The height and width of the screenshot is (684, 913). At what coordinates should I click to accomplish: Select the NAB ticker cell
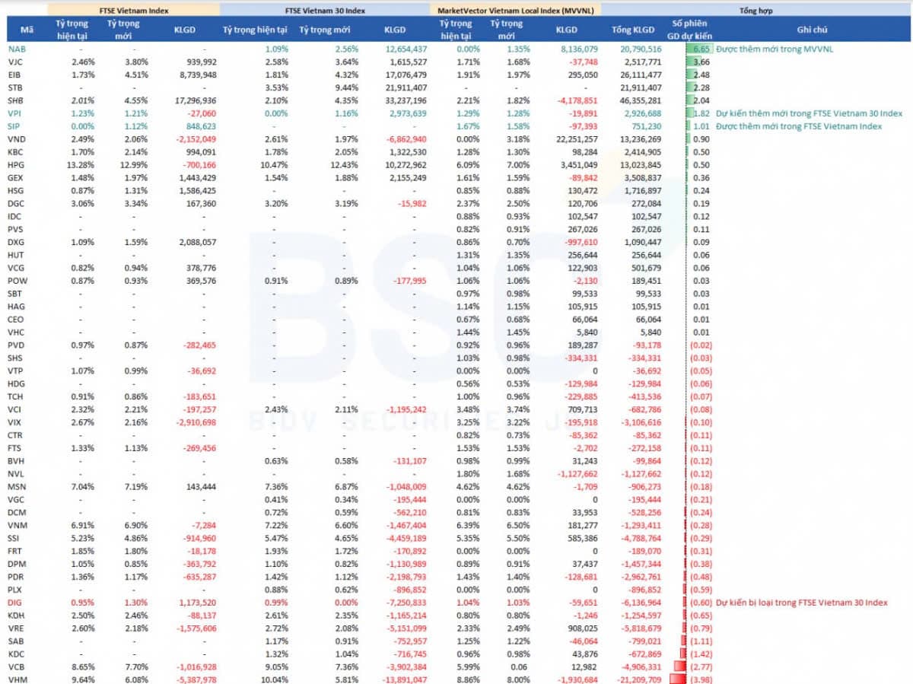pyautogui.click(x=16, y=49)
